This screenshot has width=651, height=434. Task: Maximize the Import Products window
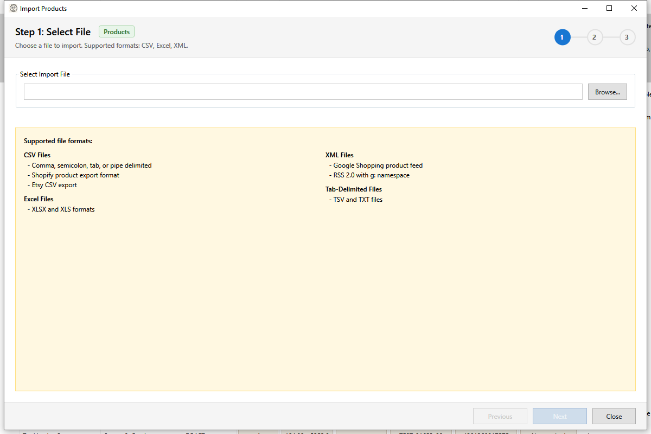coord(609,8)
